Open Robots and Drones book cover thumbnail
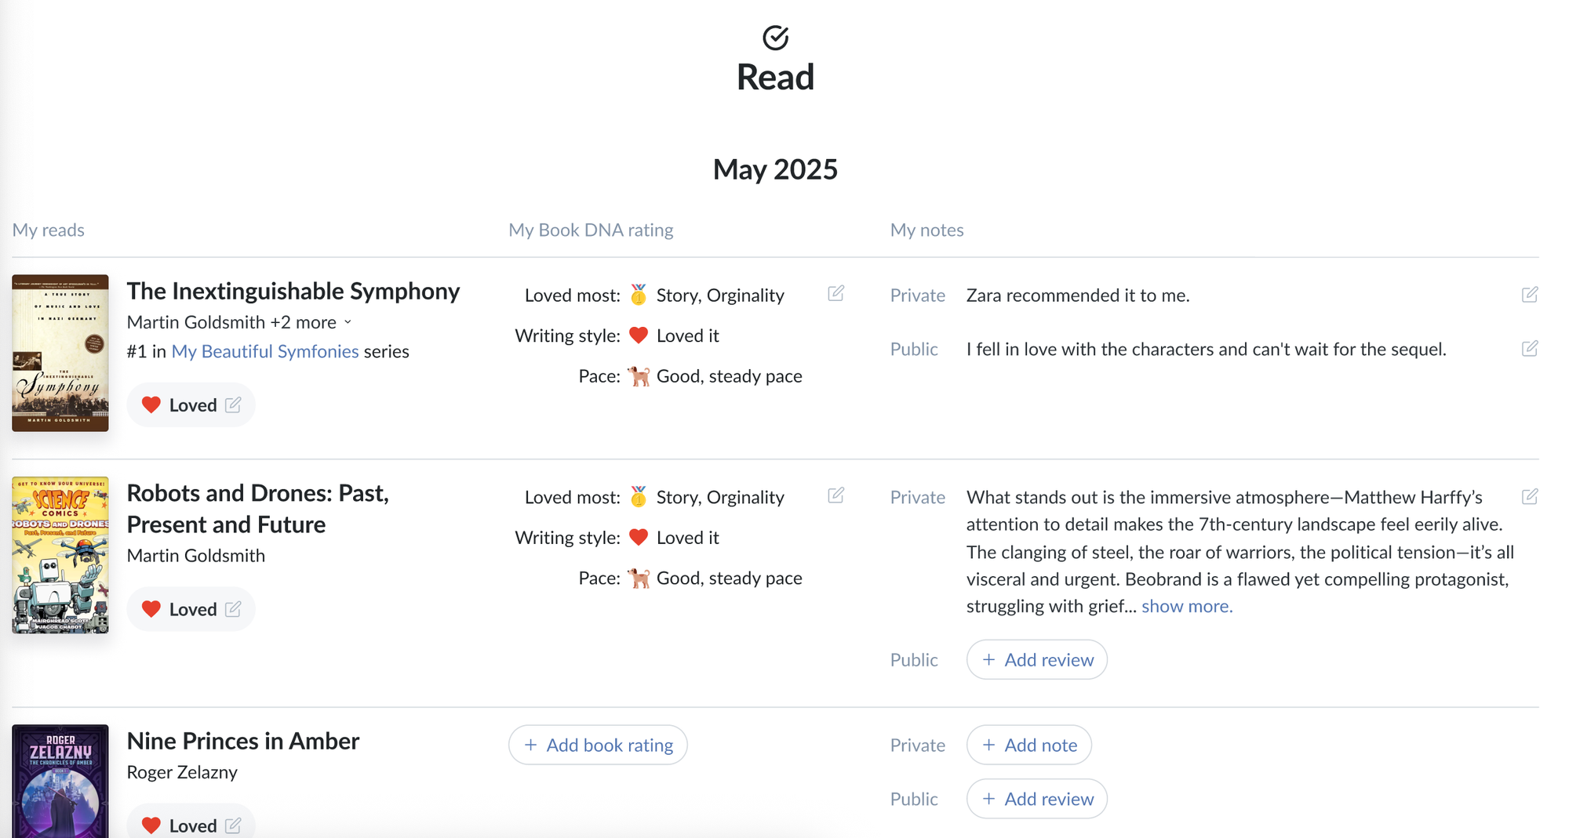The image size is (1569, 838). pyautogui.click(x=60, y=555)
